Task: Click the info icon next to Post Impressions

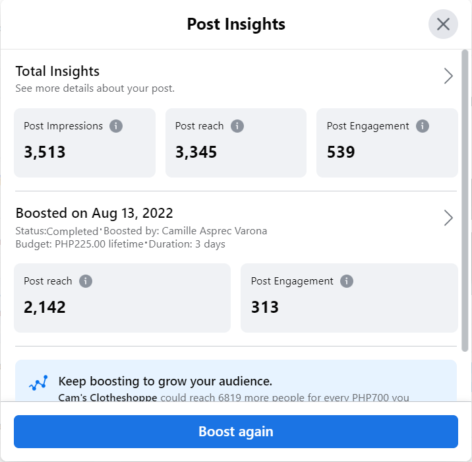Action: 116,126
